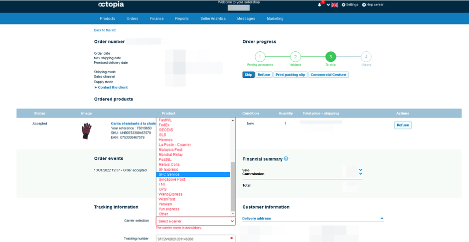The width and height of the screenshot is (469, 242).
Task: Click the Octopia logo
Action: click(x=111, y=5)
